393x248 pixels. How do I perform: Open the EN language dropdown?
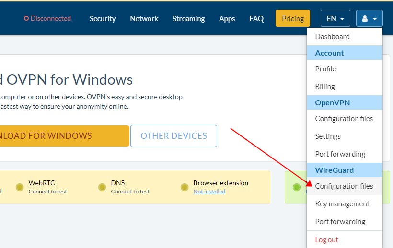(335, 18)
